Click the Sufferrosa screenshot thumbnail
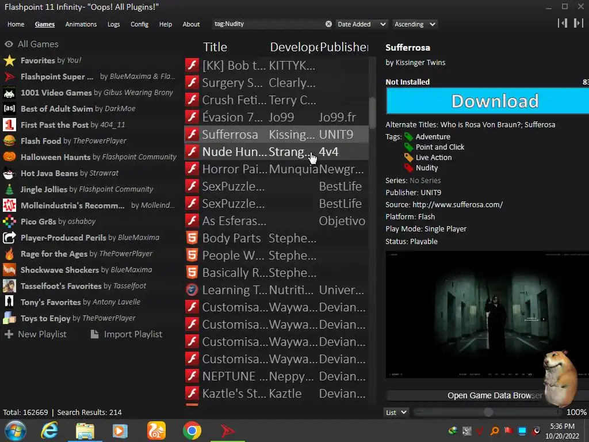Screen dimensions: 589x442 487,315
